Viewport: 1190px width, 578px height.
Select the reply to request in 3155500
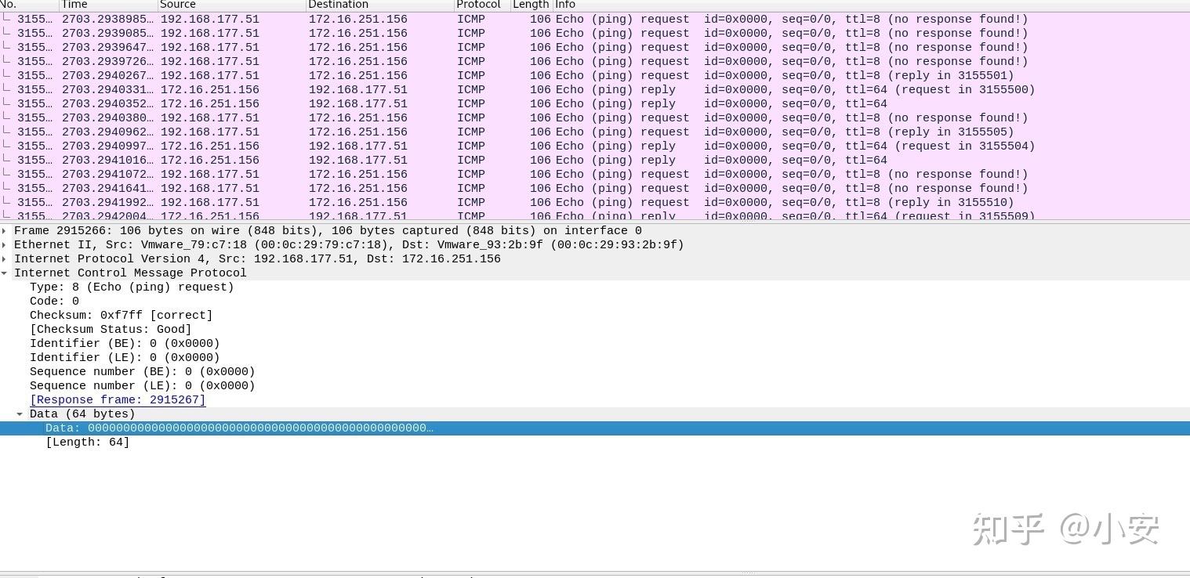[595, 90]
